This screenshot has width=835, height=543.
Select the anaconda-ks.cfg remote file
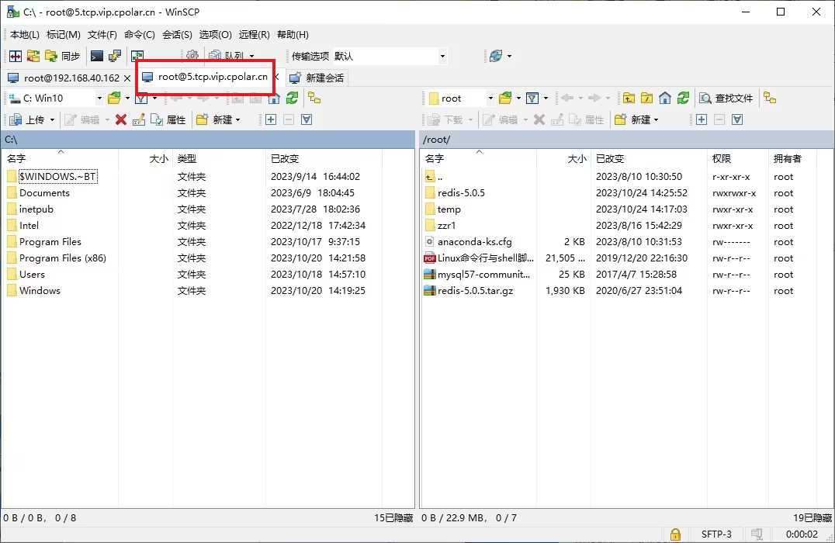(x=474, y=242)
